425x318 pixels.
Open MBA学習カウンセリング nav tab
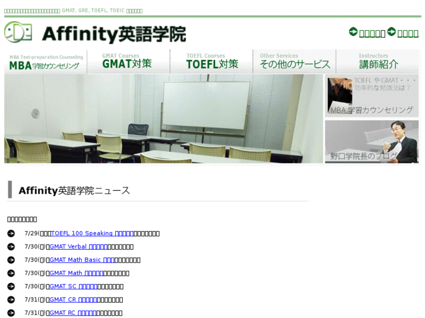click(46, 62)
